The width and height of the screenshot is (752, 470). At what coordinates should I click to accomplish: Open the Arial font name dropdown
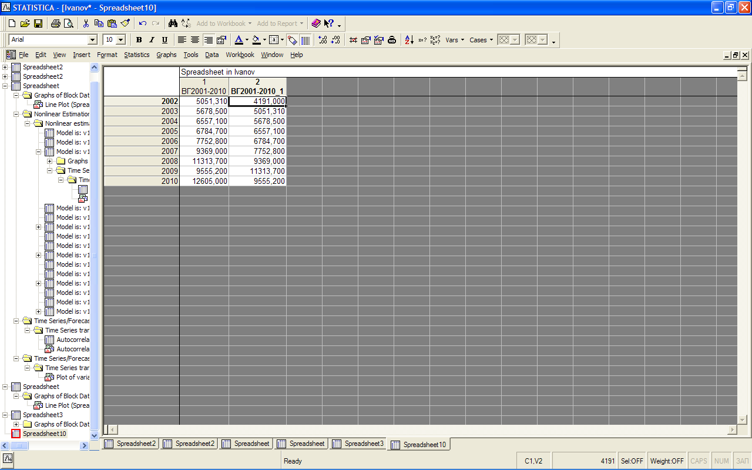point(92,40)
